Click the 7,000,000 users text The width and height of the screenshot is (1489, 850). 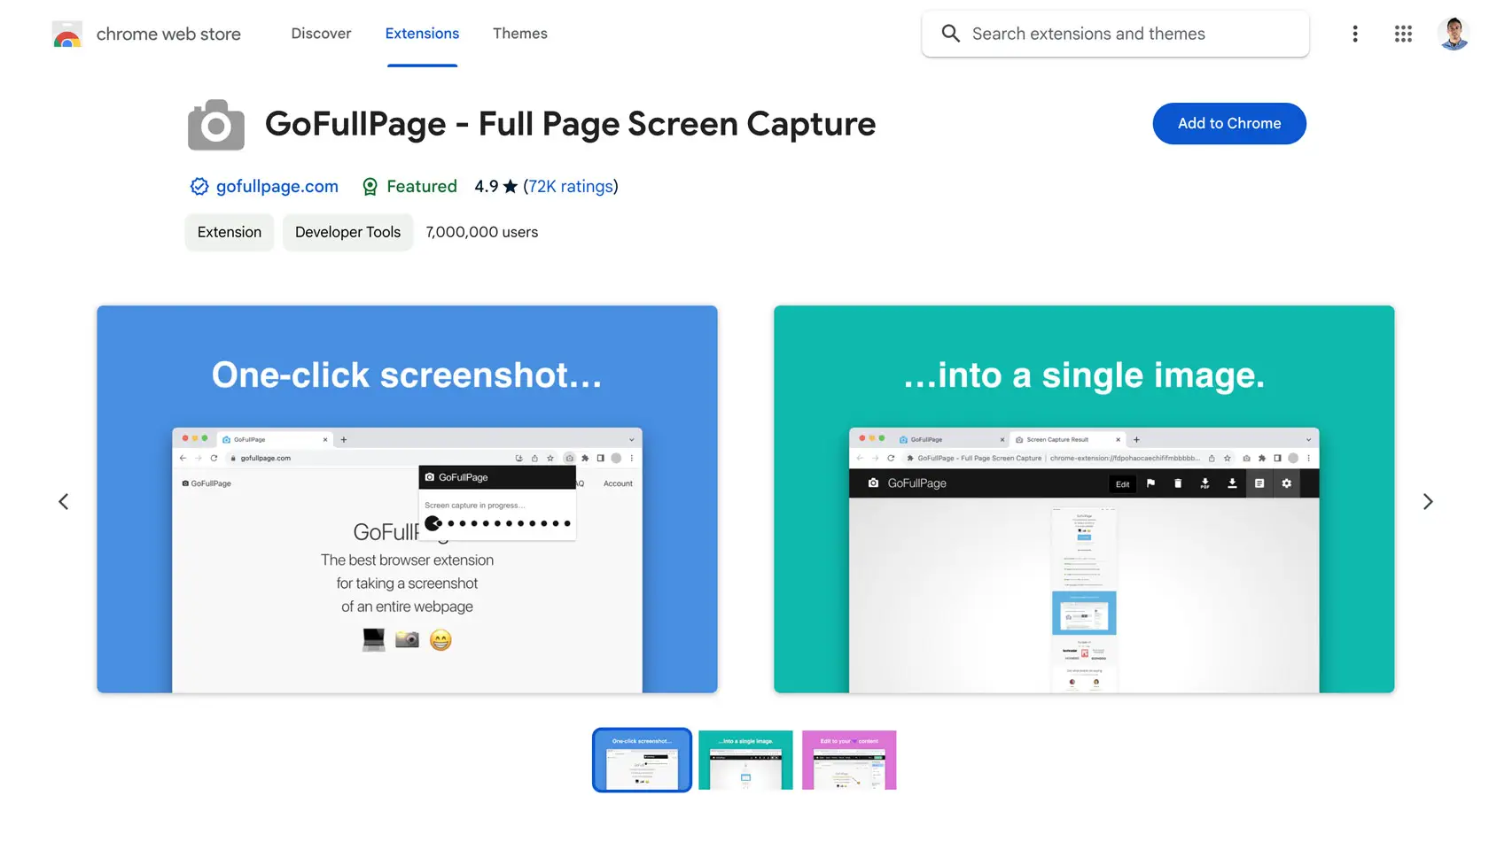point(482,232)
